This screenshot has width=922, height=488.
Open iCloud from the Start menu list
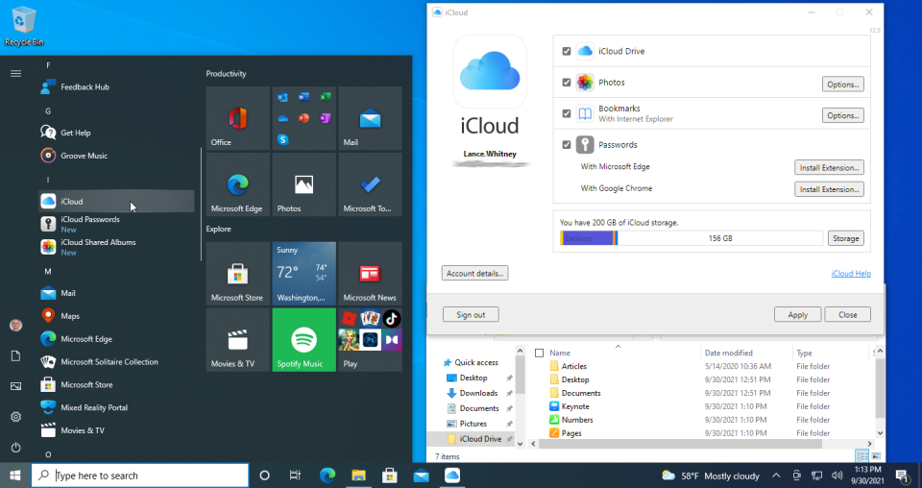pyautogui.click(x=116, y=201)
